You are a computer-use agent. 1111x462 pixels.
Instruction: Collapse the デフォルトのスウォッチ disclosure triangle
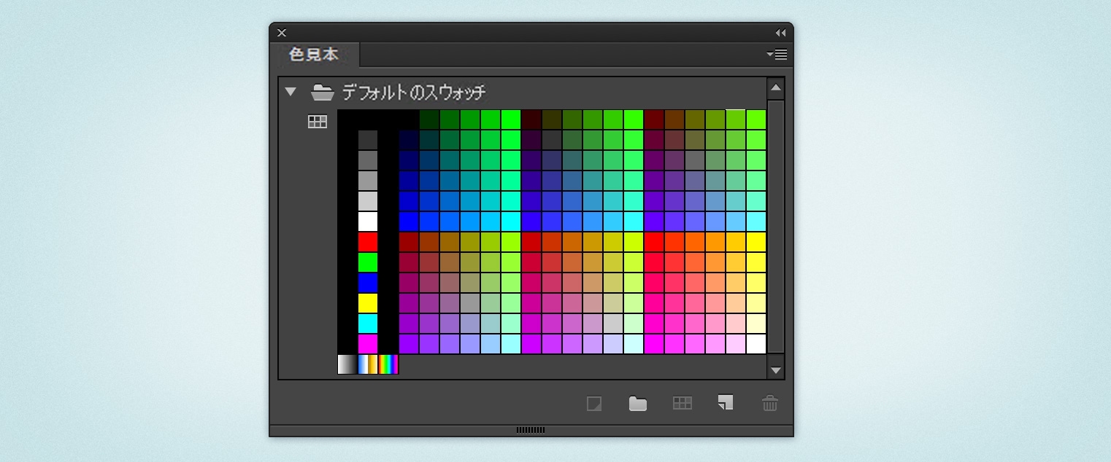291,90
